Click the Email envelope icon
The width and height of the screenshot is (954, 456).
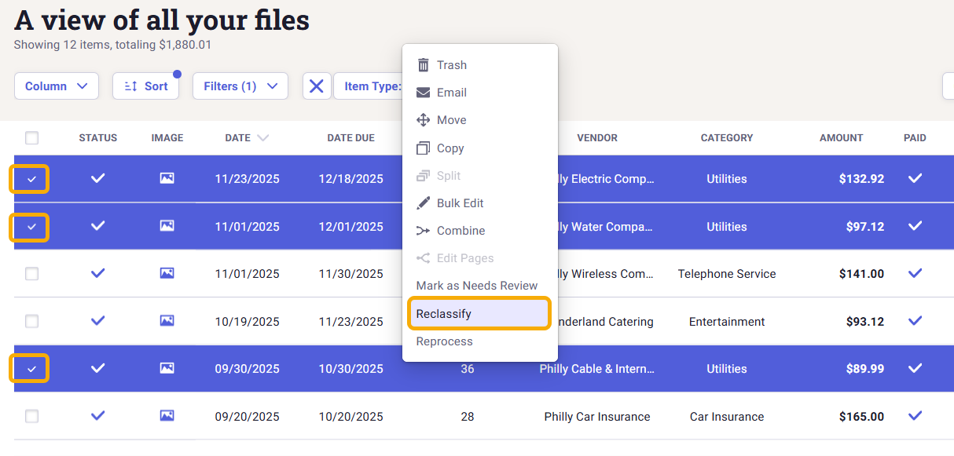coord(424,93)
